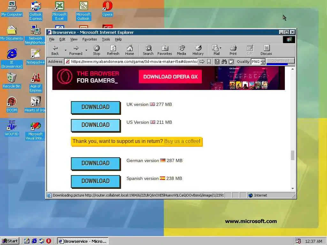Select Microsoft Excel desktop shortcut
The image size is (327, 245).
(x=59, y=11)
